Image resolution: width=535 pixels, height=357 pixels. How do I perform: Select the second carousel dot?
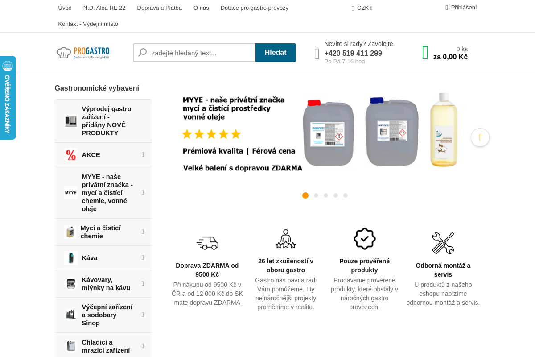[316, 195]
